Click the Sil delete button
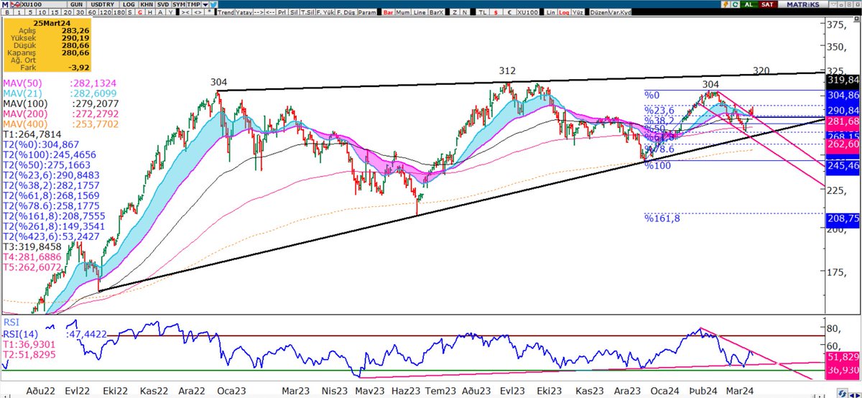 (294, 12)
